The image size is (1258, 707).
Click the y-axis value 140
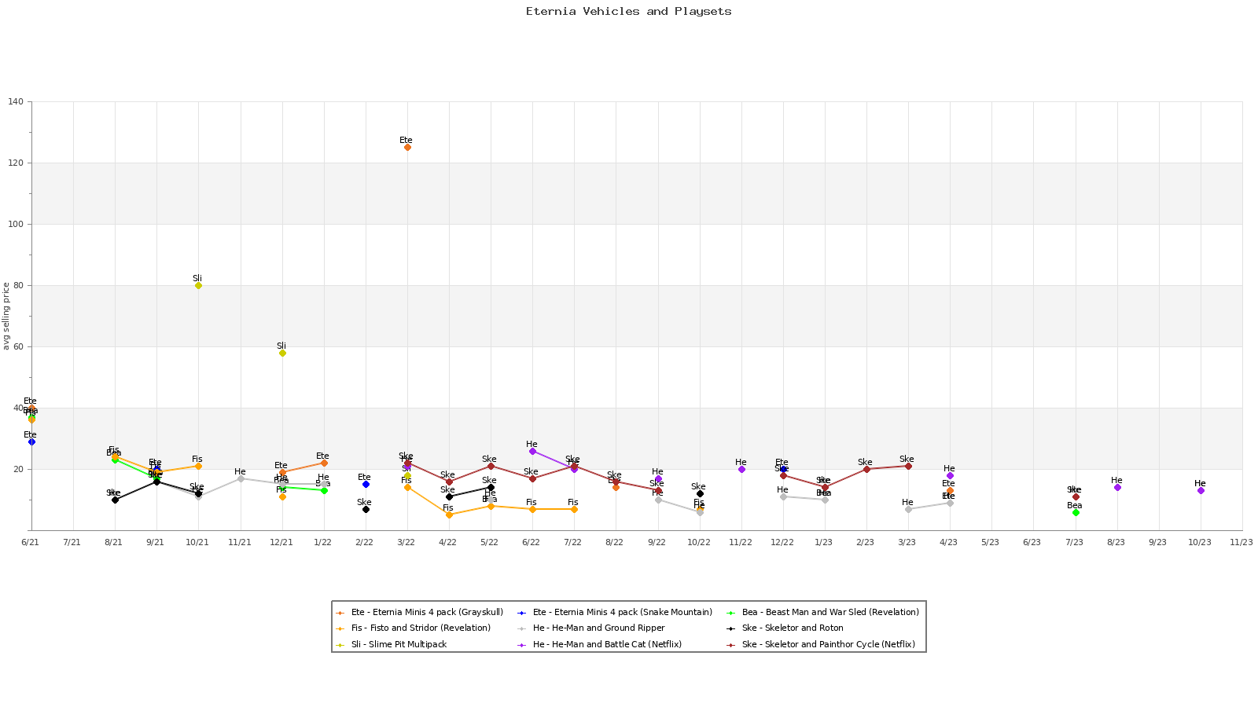pos(16,101)
